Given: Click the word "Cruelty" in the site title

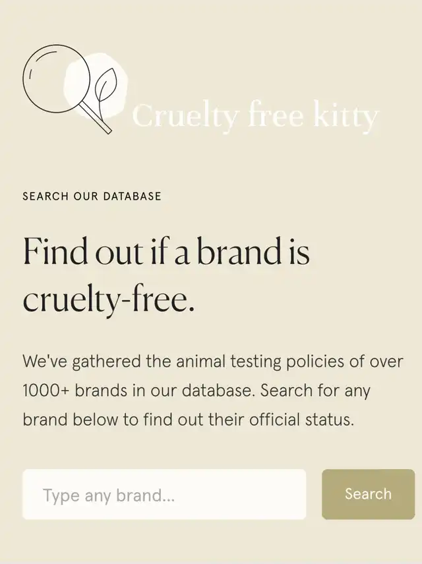Looking at the screenshot, I should tap(185, 117).
